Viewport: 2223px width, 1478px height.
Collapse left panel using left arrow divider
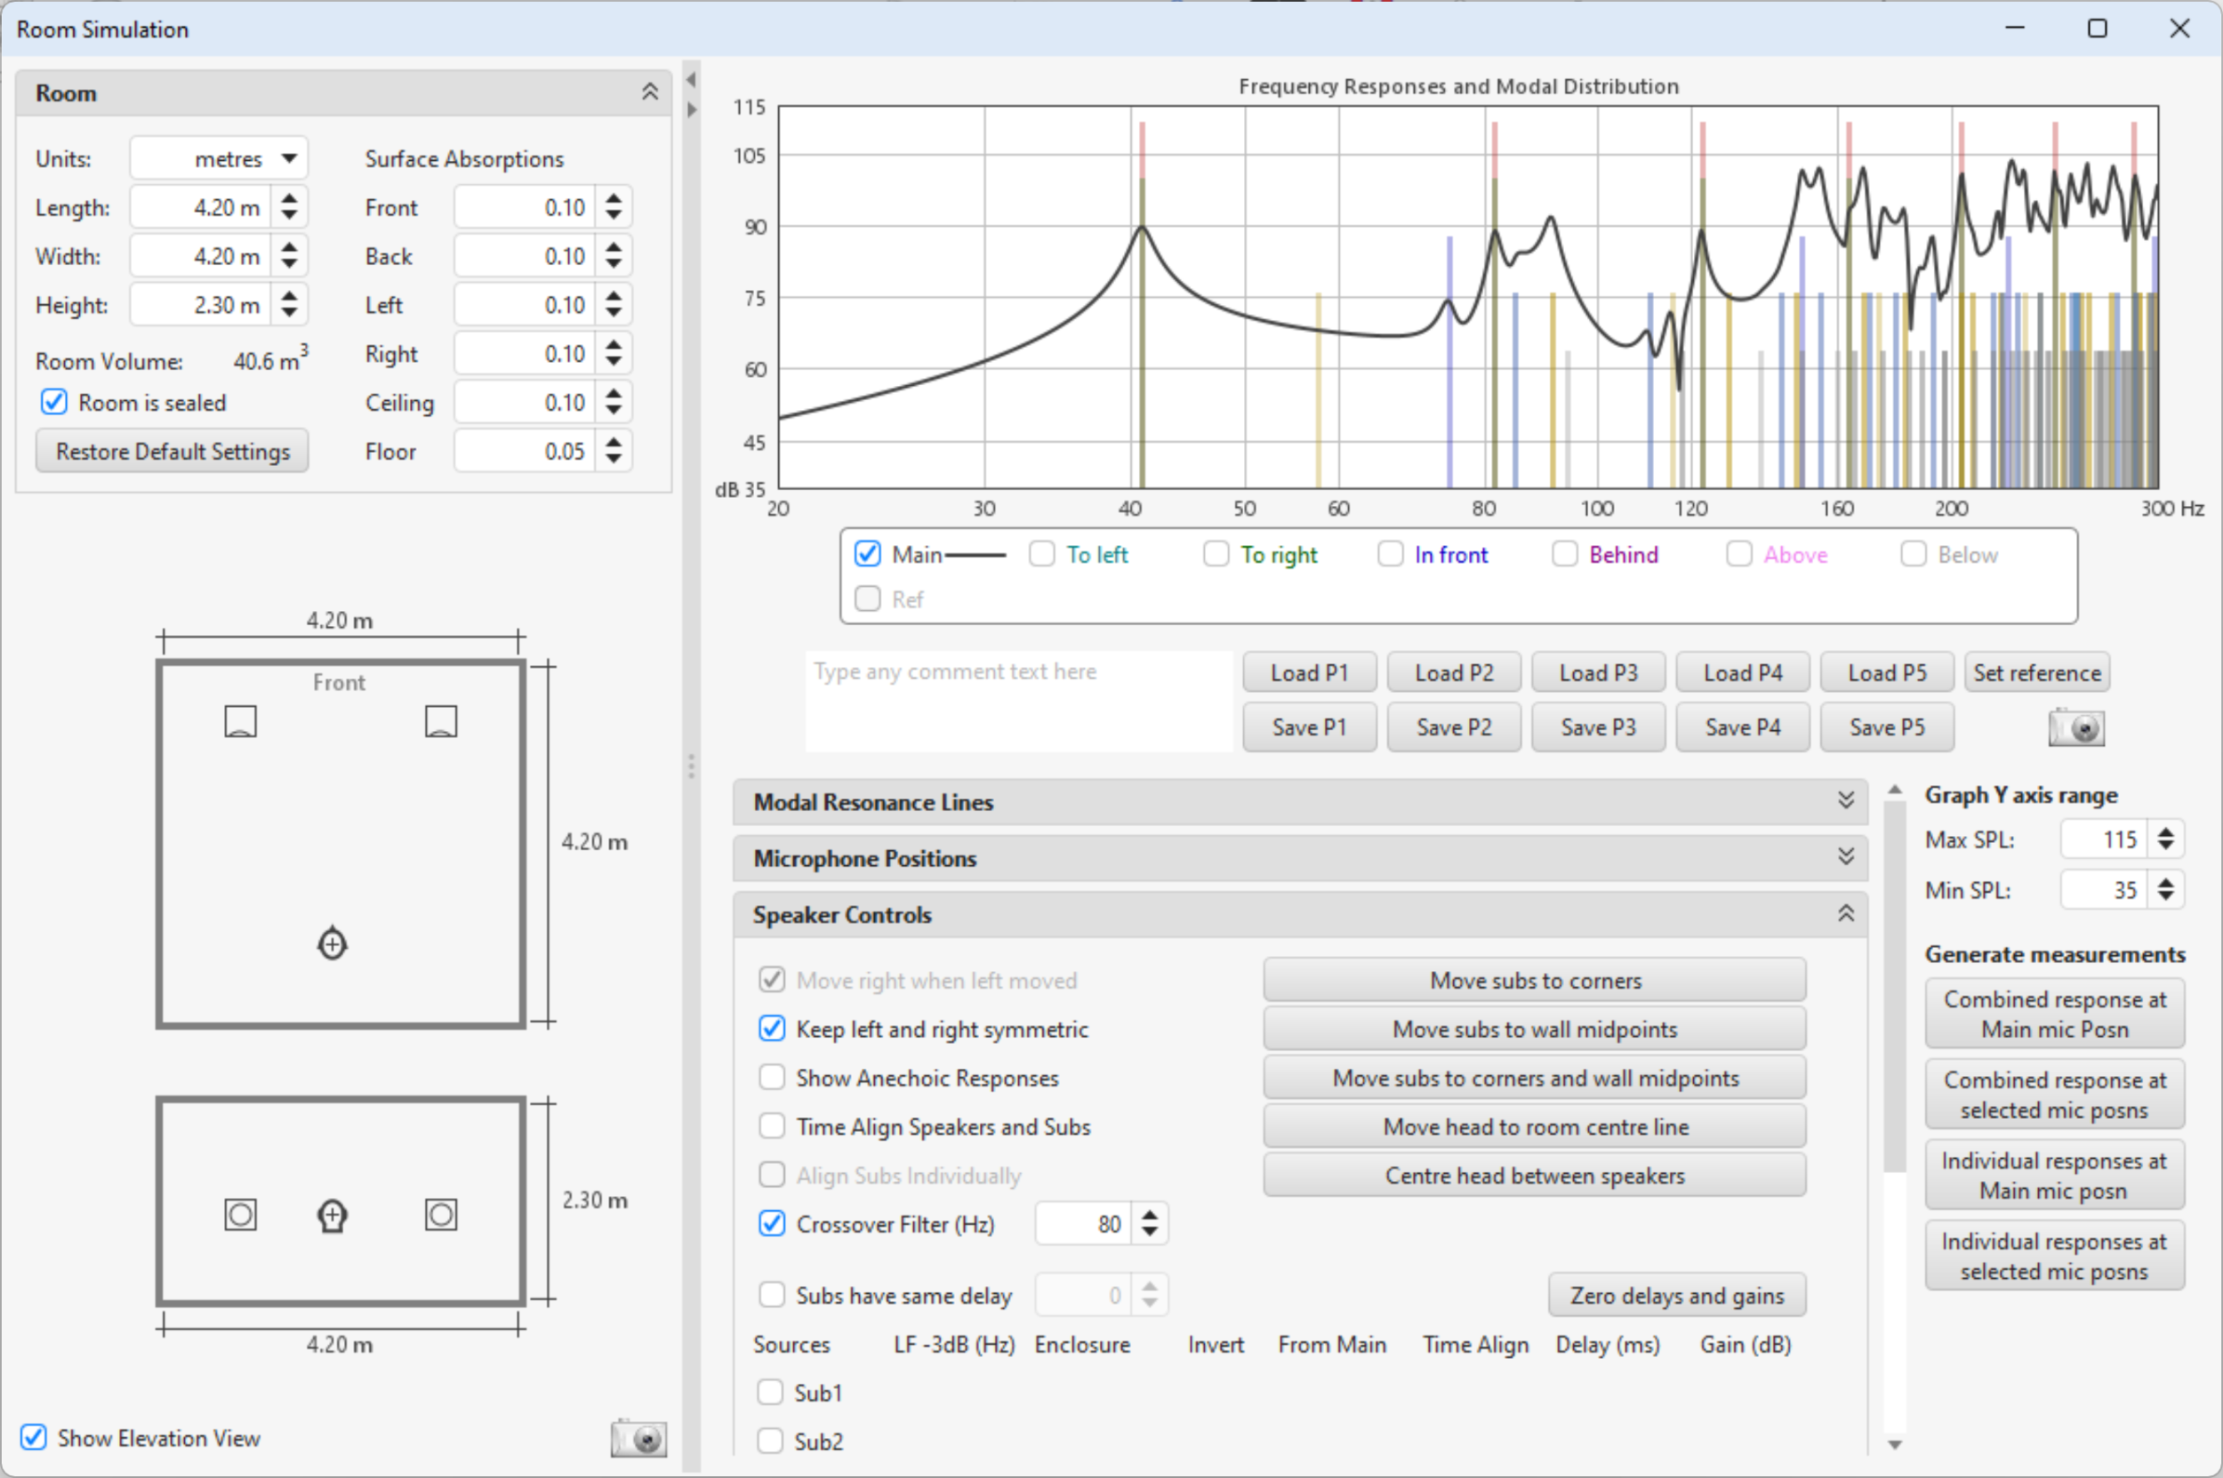[691, 80]
